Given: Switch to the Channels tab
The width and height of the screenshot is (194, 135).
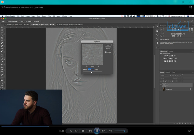Looking at the screenshot, I should click(x=168, y=72).
